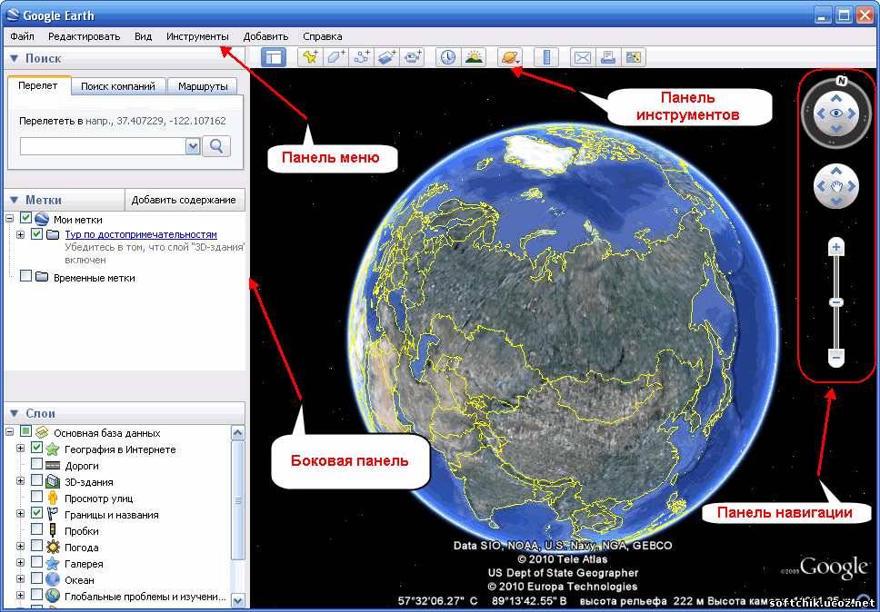Reset north using the N compass marker
This screenshot has width=880, height=612.
point(841,81)
